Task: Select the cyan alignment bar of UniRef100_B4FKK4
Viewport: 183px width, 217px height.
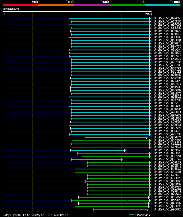Action: point(98,150)
